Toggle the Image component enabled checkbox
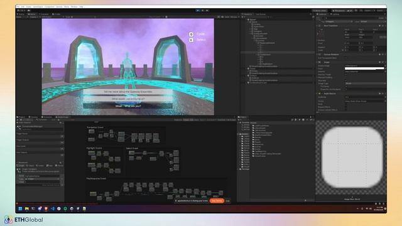Image resolution: width=402 pixels, height=226 pixels. pyautogui.click(x=322, y=62)
